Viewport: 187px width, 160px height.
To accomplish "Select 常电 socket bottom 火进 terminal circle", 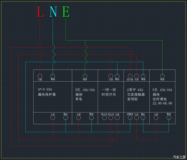I will [78, 118].
